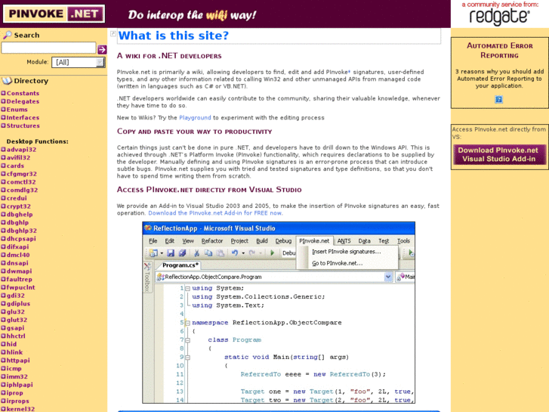Click the edit icon beside the page title
The image size is (549, 412).
[x=113, y=34]
